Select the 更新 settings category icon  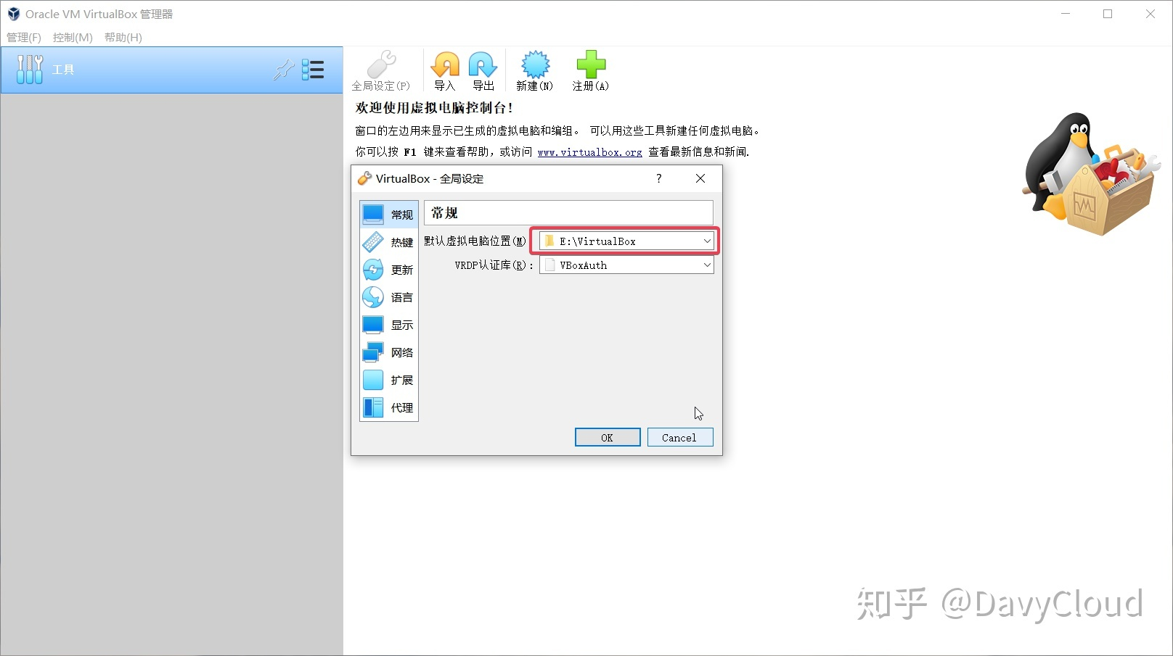click(373, 269)
